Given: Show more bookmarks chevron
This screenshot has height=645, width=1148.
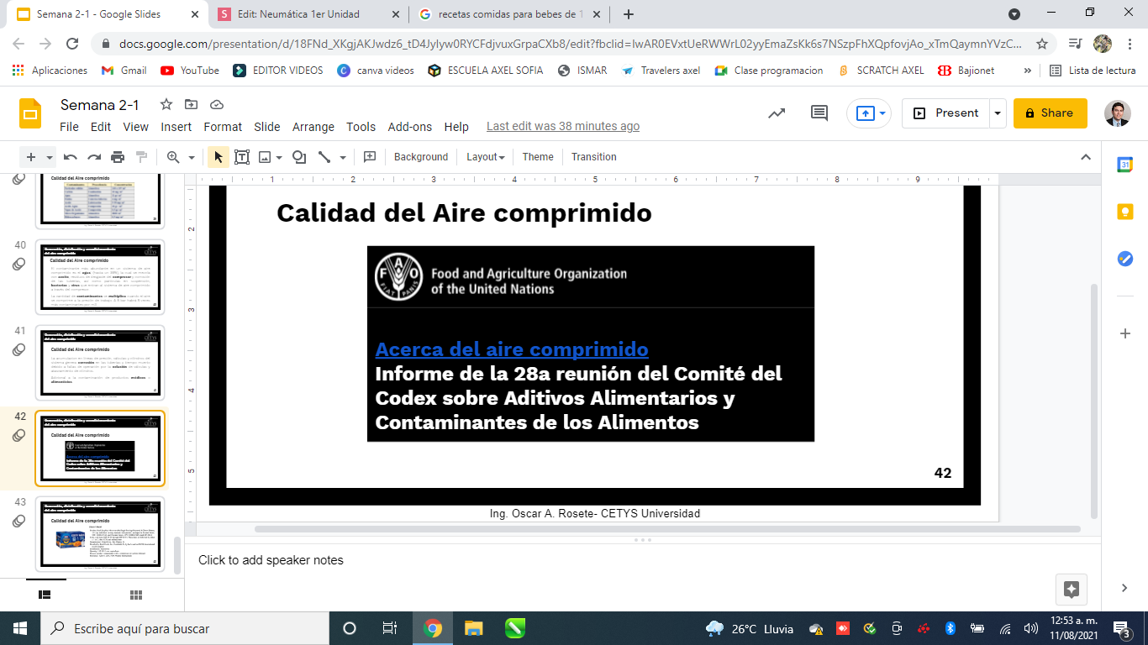Looking at the screenshot, I should [1028, 71].
